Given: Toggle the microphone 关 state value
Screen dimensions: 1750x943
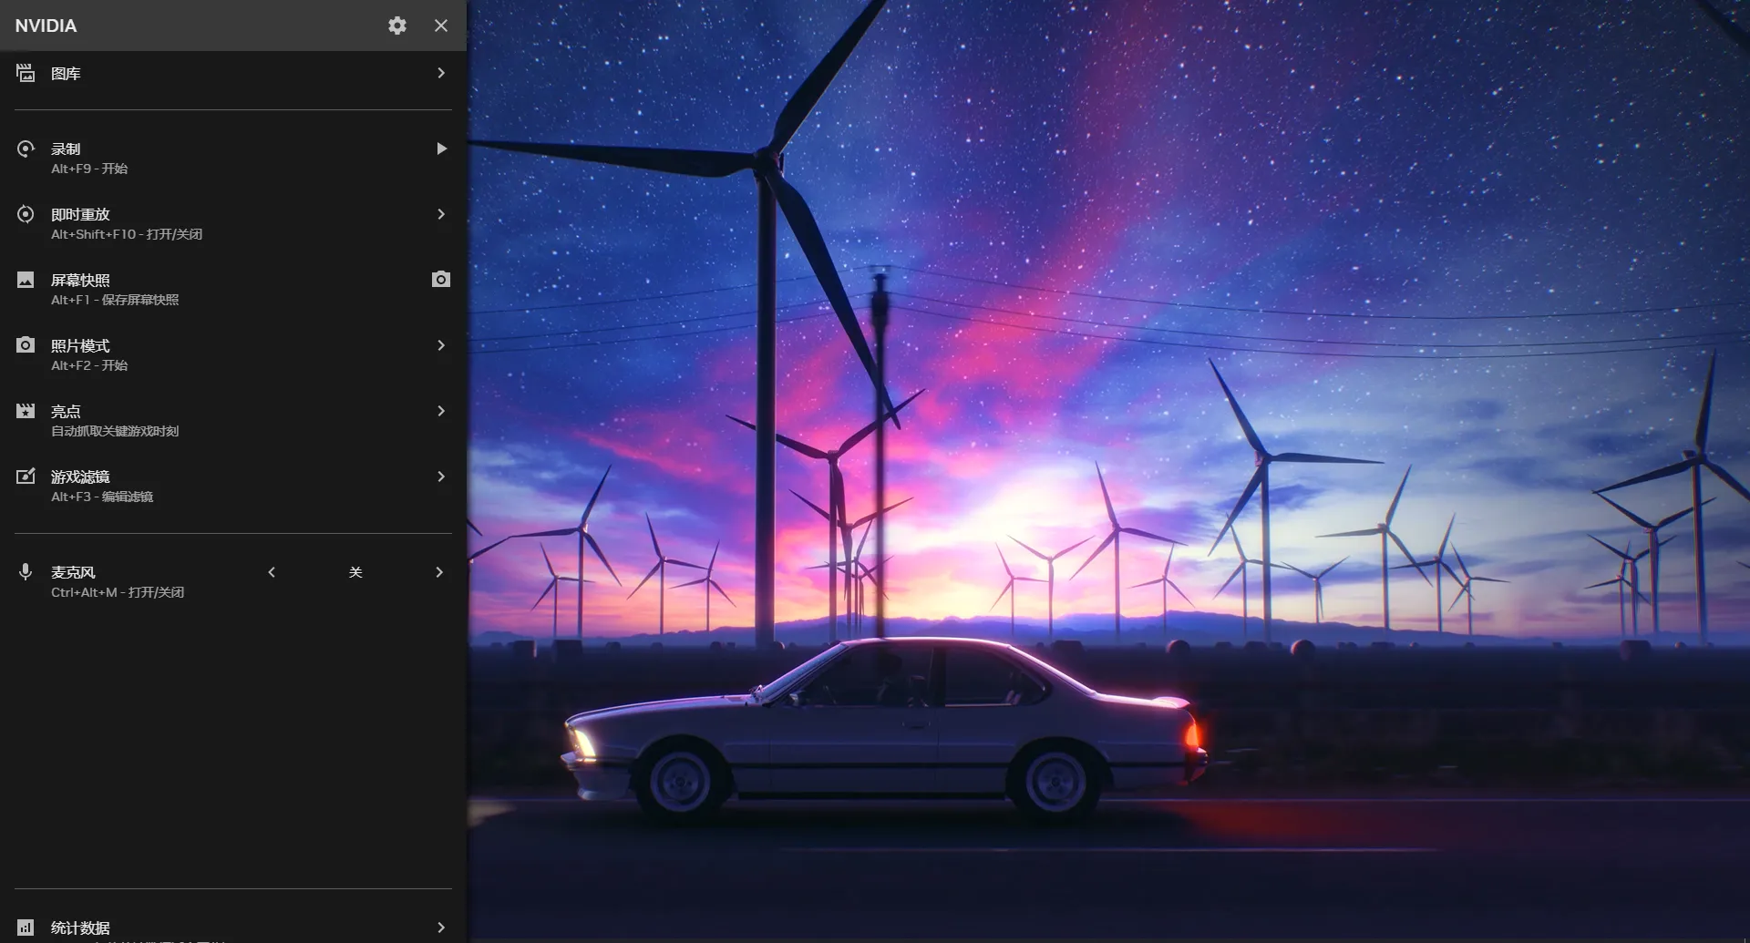Looking at the screenshot, I should (355, 572).
